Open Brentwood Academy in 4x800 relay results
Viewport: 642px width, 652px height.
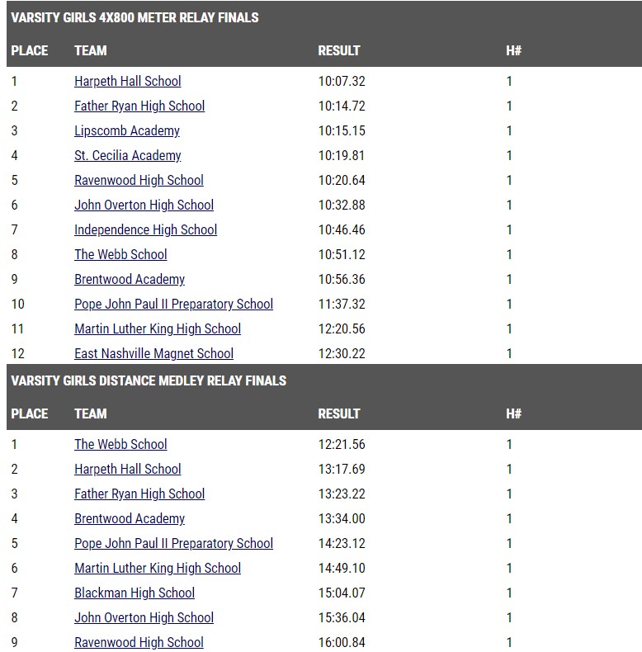[x=130, y=279]
